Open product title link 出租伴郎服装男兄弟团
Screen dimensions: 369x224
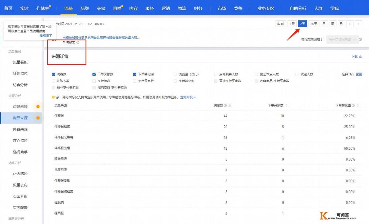[x=101, y=38]
